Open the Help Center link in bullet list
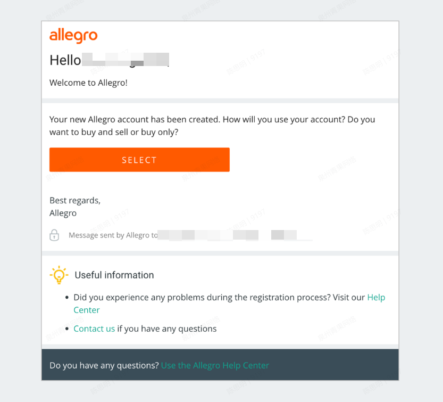Viewport: 443px width, 402px height. (x=375, y=298)
